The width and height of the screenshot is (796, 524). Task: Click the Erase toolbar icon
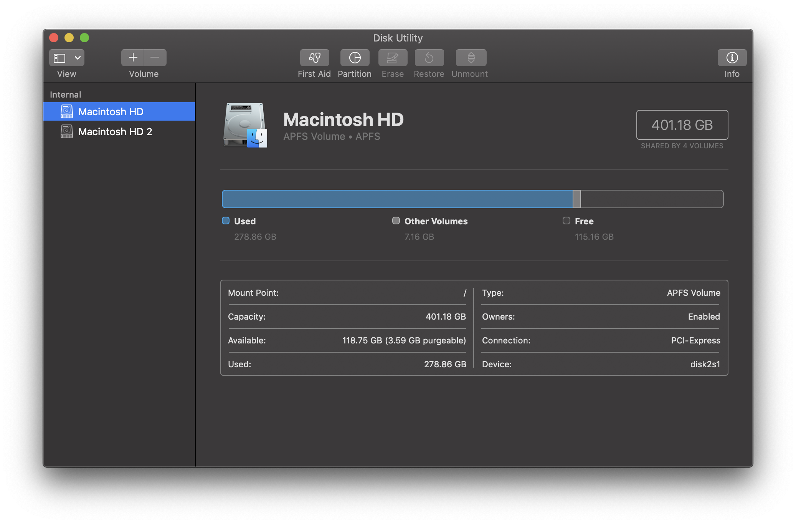click(393, 58)
